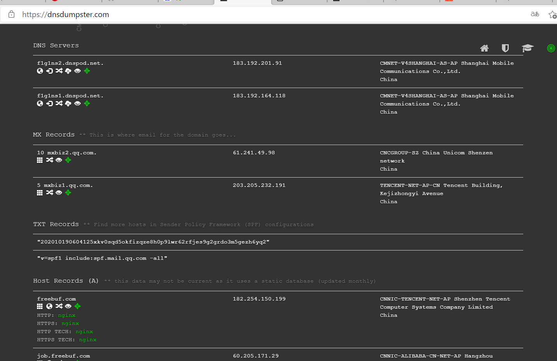Click the green target circle icon in the header
Screen dimensions: 557x361
pyautogui.click(x=551, y=48)
